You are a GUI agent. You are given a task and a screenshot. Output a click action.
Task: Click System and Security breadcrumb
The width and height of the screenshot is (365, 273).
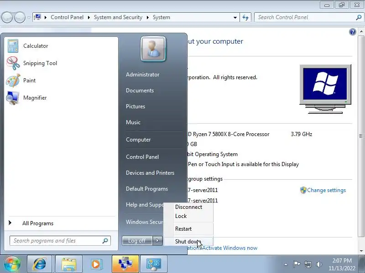pyautogui.click(x=118, y=17)
